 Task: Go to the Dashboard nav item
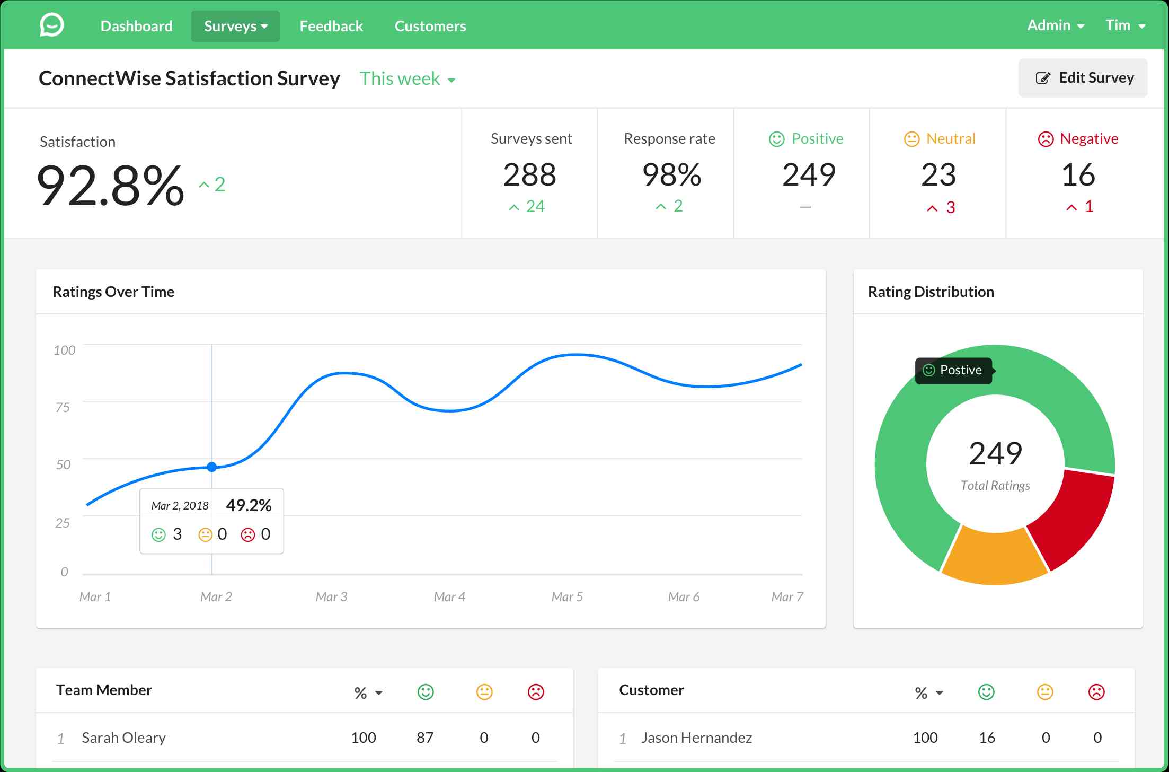coord(136,26)
